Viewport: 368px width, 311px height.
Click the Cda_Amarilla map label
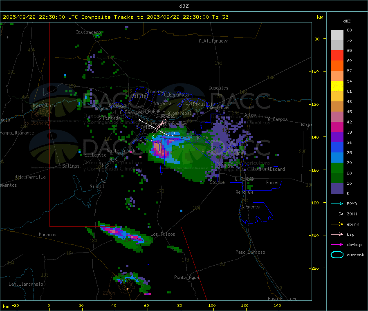[31, 177]
